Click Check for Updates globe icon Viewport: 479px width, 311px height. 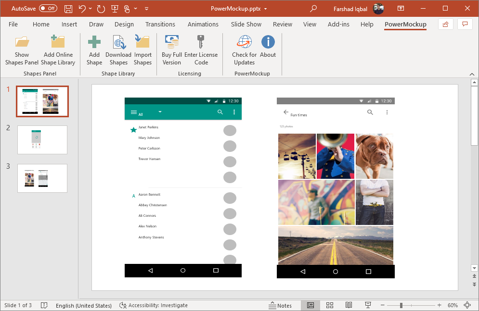tap(244, 42)
